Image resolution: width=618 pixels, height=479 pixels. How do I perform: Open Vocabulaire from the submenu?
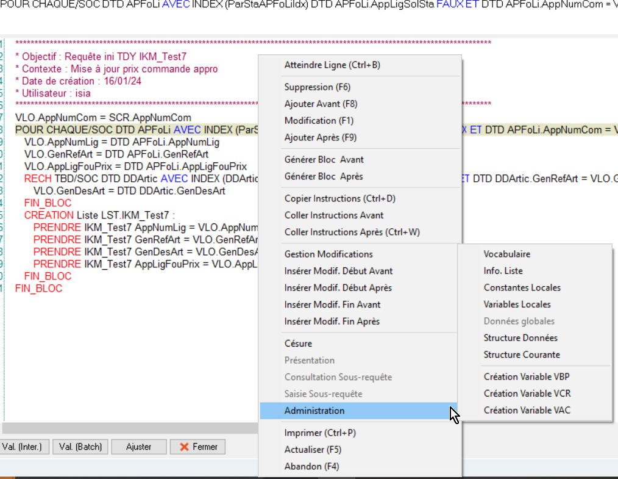pyautogui.click(x=506, y=254)
